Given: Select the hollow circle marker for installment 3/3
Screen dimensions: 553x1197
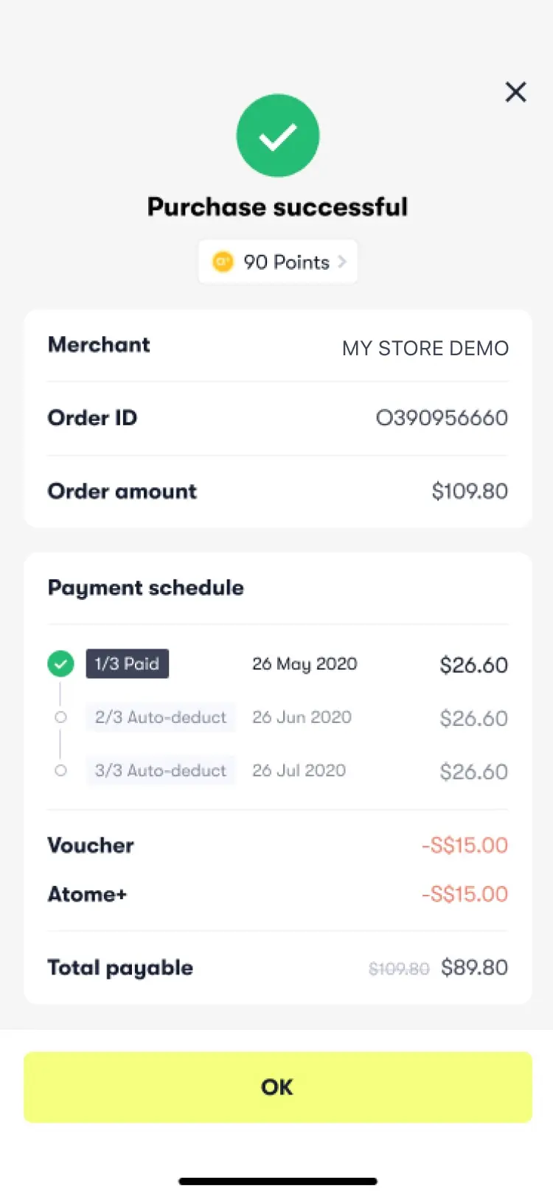Looking at the screenshot, I should click(60, 770).
